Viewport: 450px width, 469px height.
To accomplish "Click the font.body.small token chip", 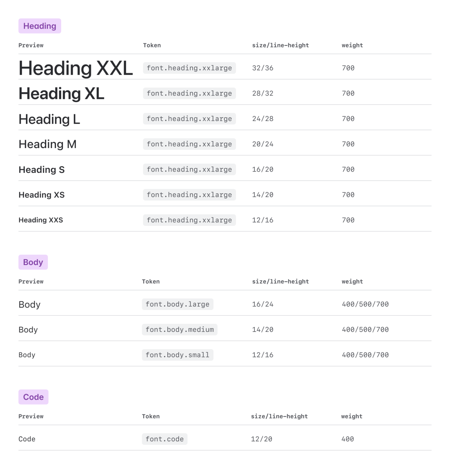I will [x=178, y=355].
